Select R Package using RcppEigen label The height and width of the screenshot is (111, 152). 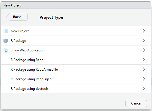[31, 79]
